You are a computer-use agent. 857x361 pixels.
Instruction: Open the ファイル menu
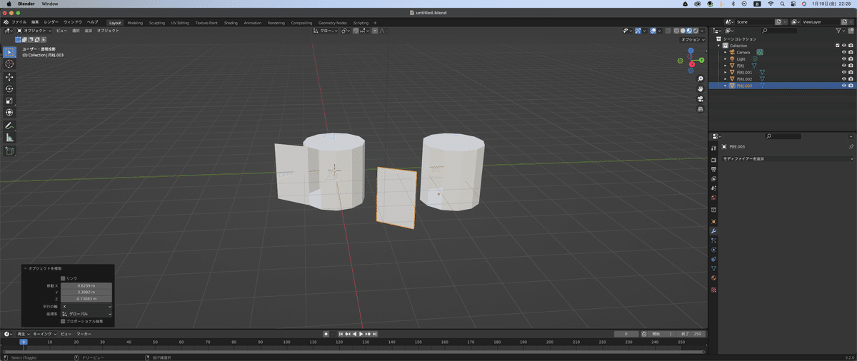tap(19, 22)
